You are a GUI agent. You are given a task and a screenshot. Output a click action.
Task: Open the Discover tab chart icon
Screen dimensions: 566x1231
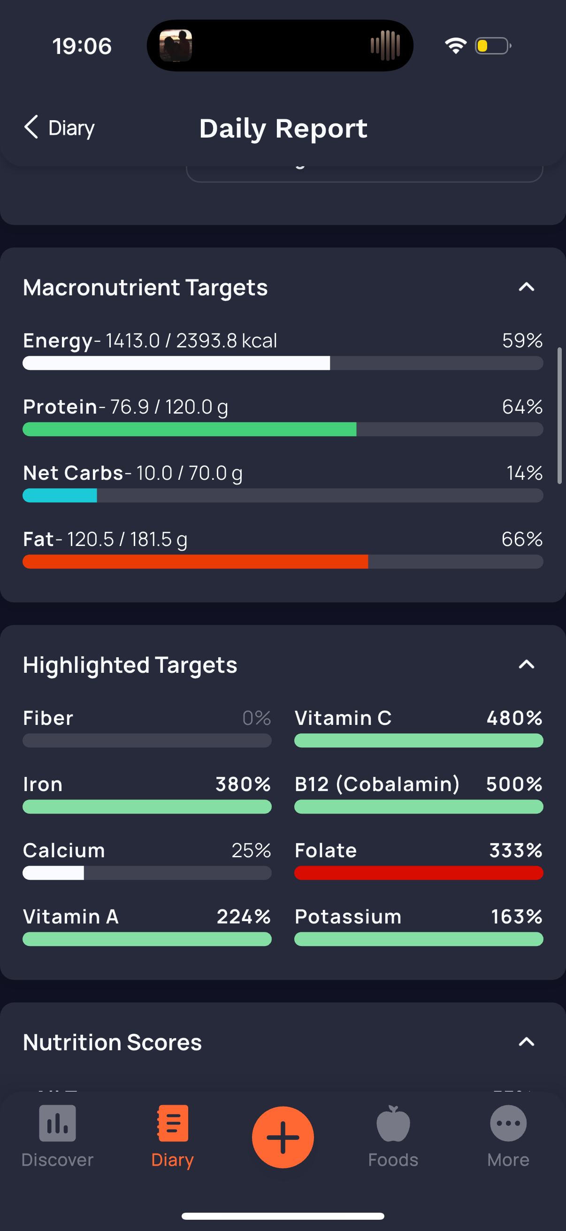click(x=57, y=1123)
